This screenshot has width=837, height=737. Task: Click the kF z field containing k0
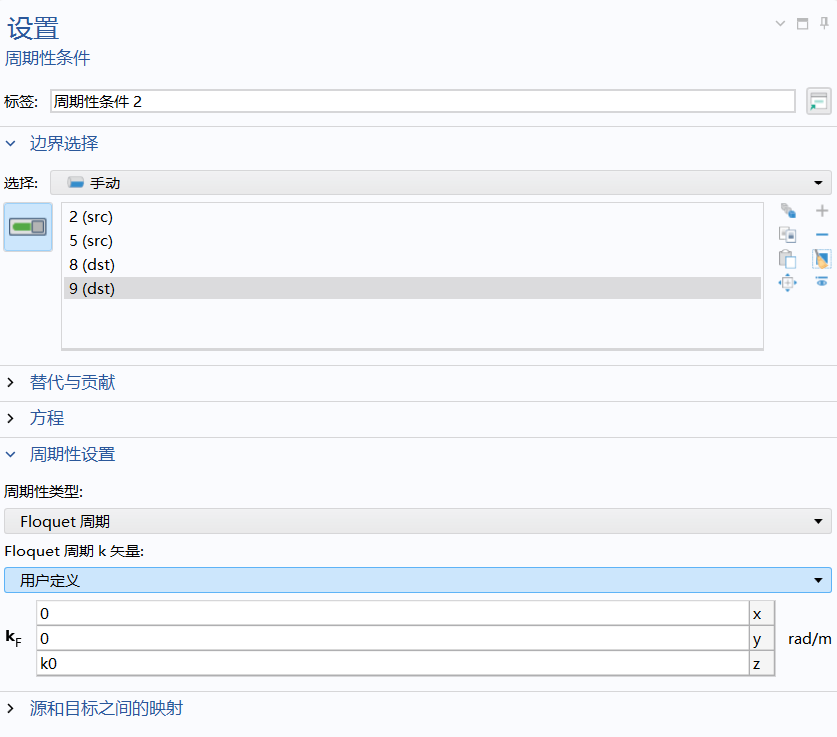pos(393,663)
